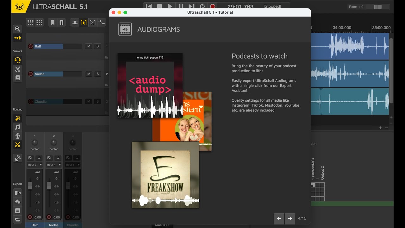This screenshot has height=228, width=405.
Task: Click the ripple edit toolbar icon
Action: [x=75, y=22]
